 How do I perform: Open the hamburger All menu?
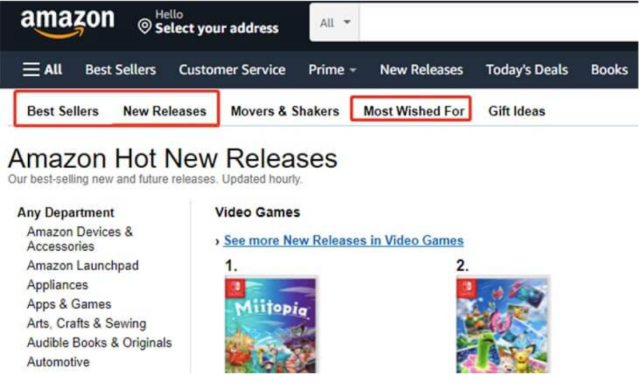click(x=43, y=69)
